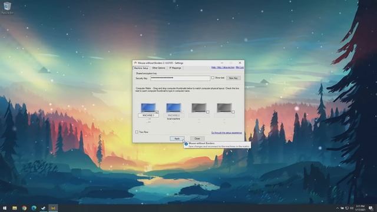This screenshot has width=377, height=212.
Task: Click the Close button in the dialog
Action: 197,138
